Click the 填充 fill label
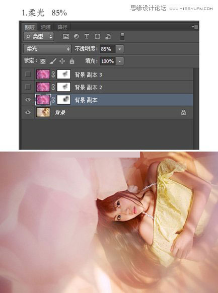Screen dimensions: 218x293 (91, 61)
